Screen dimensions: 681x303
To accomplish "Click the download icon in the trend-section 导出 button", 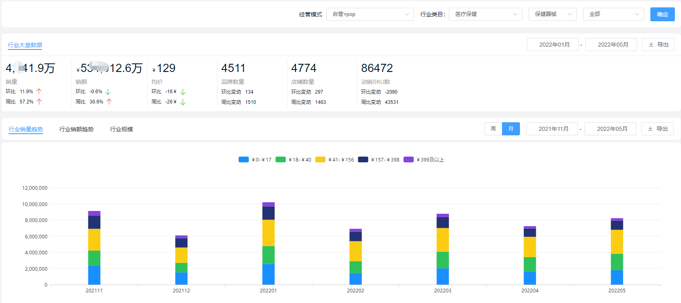I will tap(650, 129).
